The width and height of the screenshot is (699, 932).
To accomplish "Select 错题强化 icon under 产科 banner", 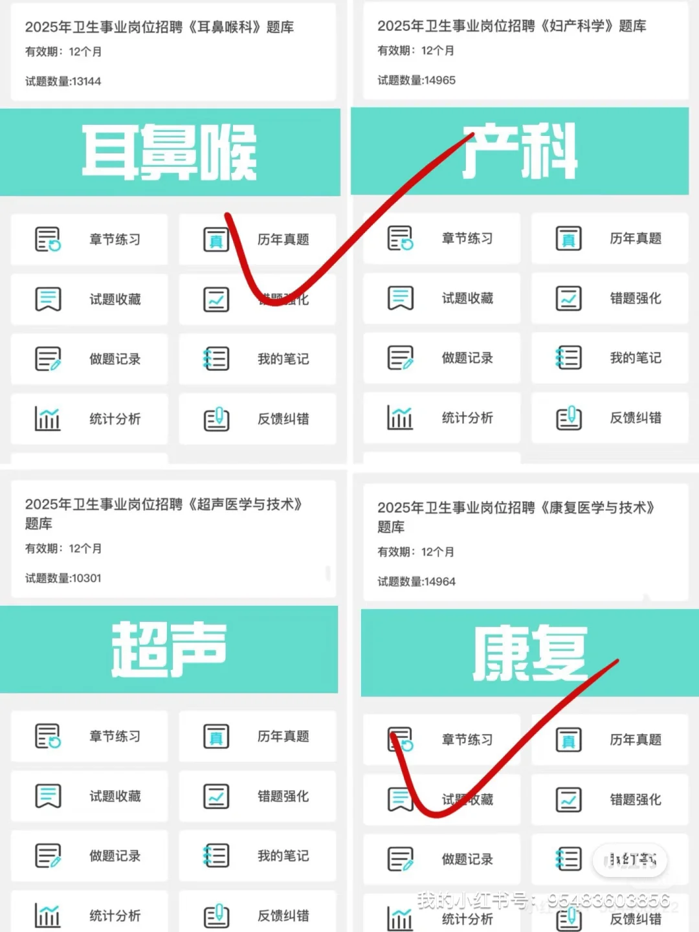I will tap(568, 298).
